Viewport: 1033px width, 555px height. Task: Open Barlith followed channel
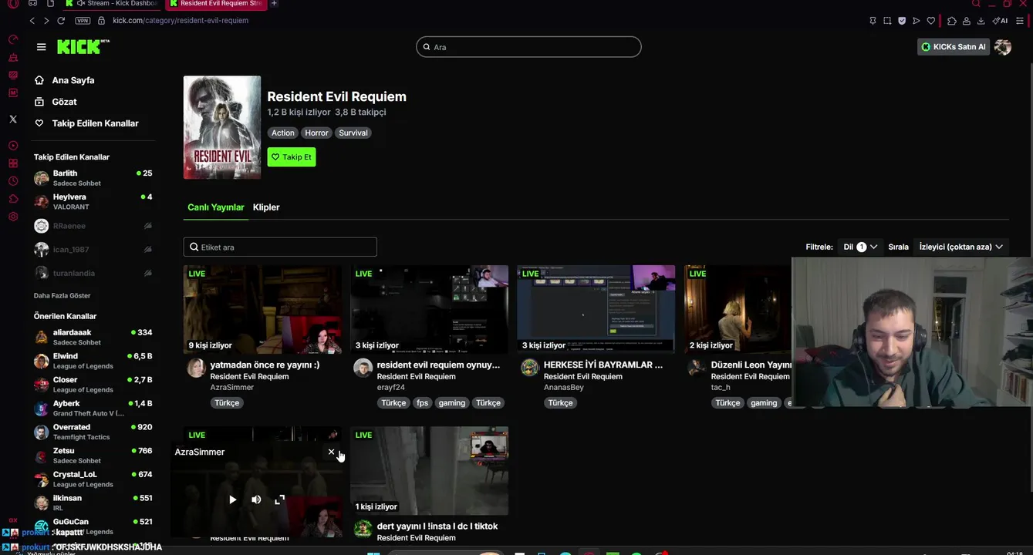(93, 177)
